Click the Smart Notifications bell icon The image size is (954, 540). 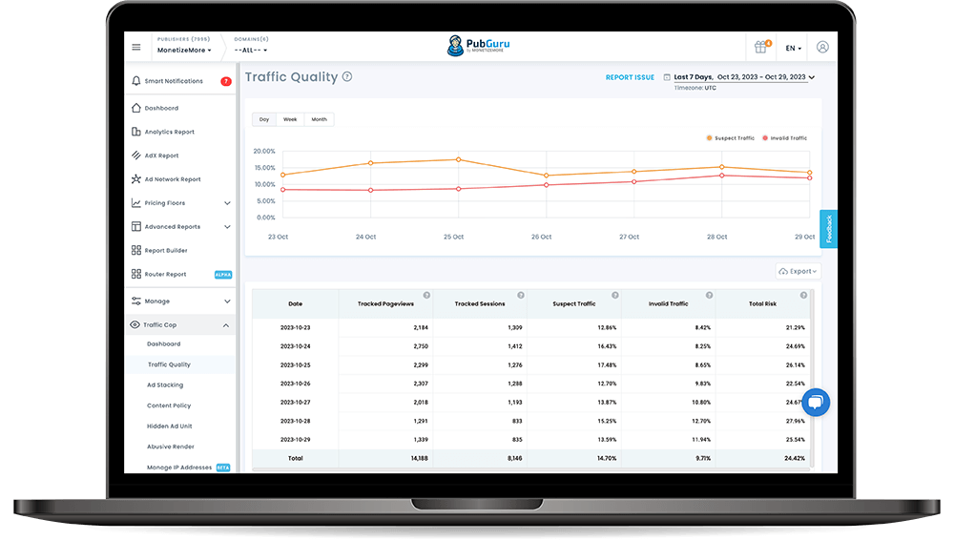(136, 82)
